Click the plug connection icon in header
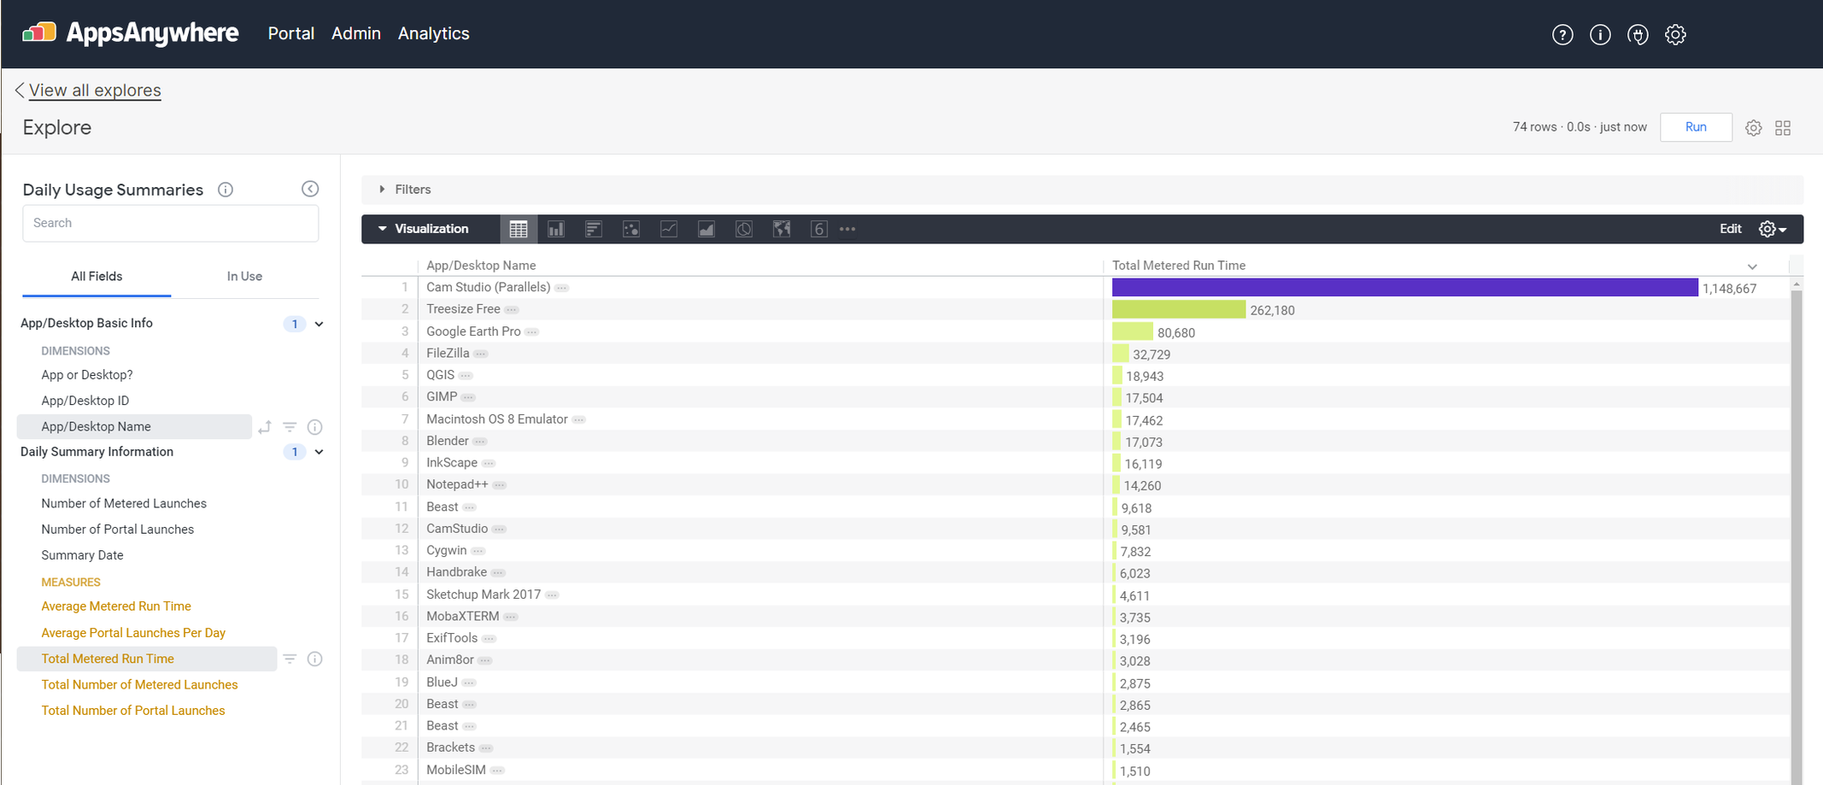The height and width of the screenshot is (785, 1823). tap(1638, 35)
